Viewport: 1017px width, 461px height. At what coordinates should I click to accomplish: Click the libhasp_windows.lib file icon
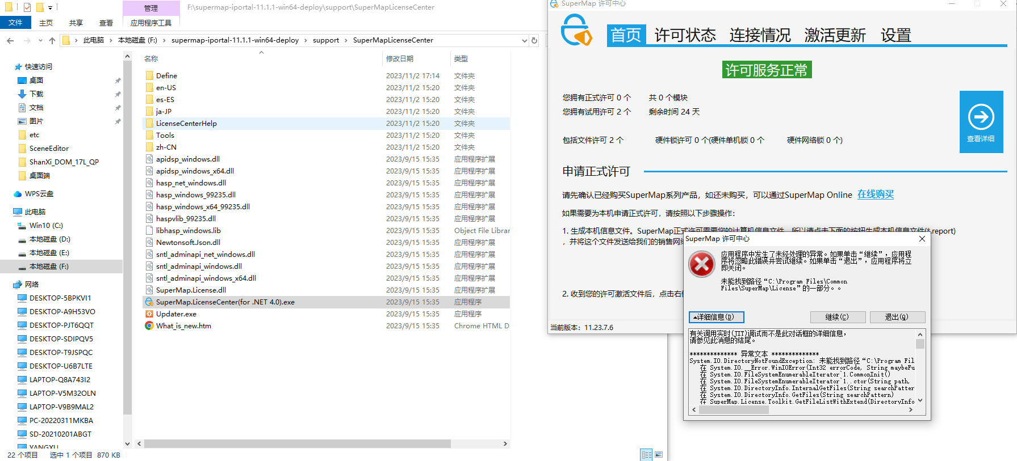pos(149,231)
